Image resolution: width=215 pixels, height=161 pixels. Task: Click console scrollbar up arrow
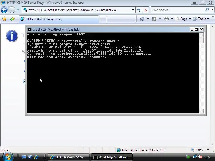[202, 35]
